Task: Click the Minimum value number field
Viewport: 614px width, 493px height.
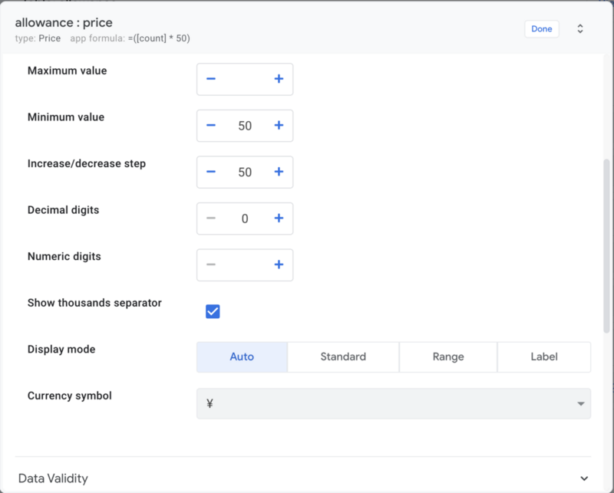Action: pyautogui.click(x=245, y=126)
